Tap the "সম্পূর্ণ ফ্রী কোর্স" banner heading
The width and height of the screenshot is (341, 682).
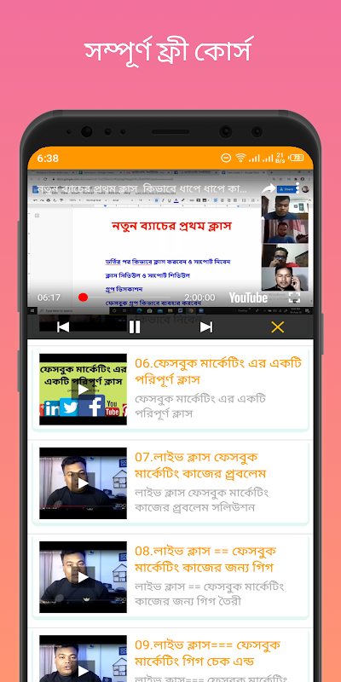point(169,50)
